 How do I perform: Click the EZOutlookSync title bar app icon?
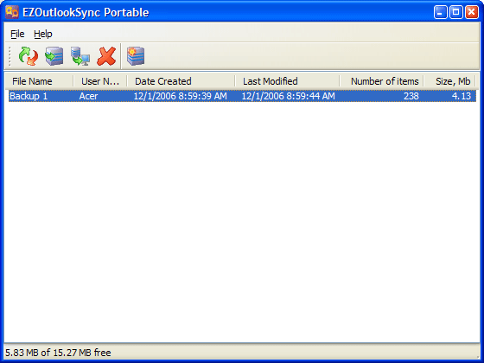point(12,12)
